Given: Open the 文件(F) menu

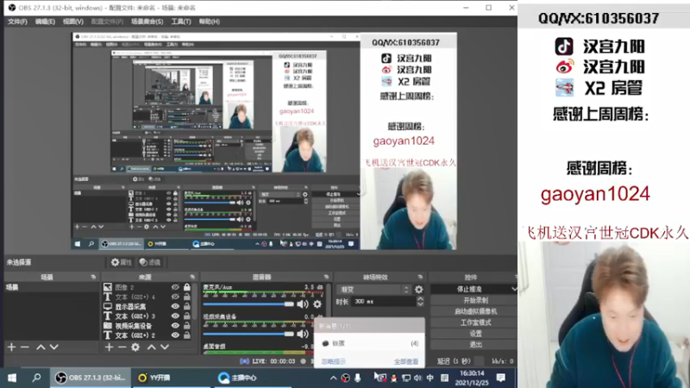Looking at the screenshot, I should (17, 22).
